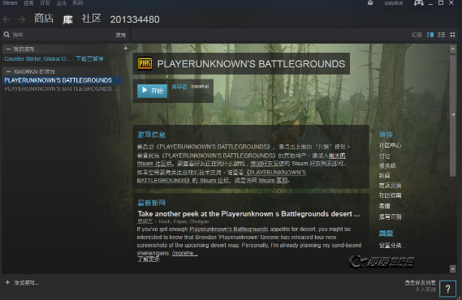Switch to grid view mode icon

[452, 35]
